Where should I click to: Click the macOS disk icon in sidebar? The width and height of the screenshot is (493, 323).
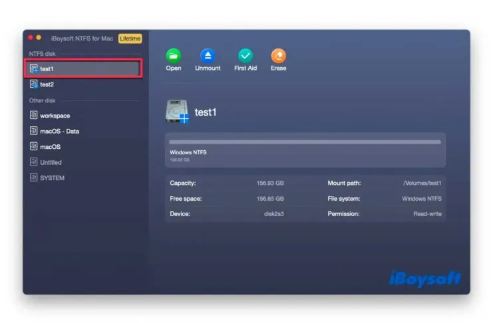pos(34,146)
